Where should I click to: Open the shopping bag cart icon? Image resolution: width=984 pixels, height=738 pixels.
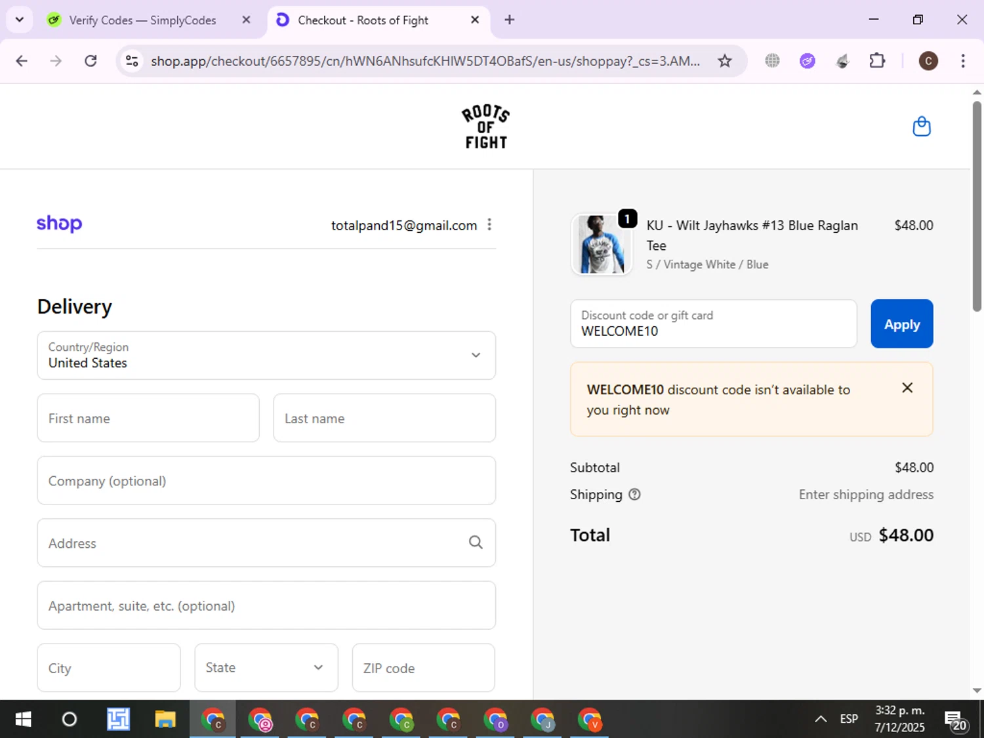922,126
